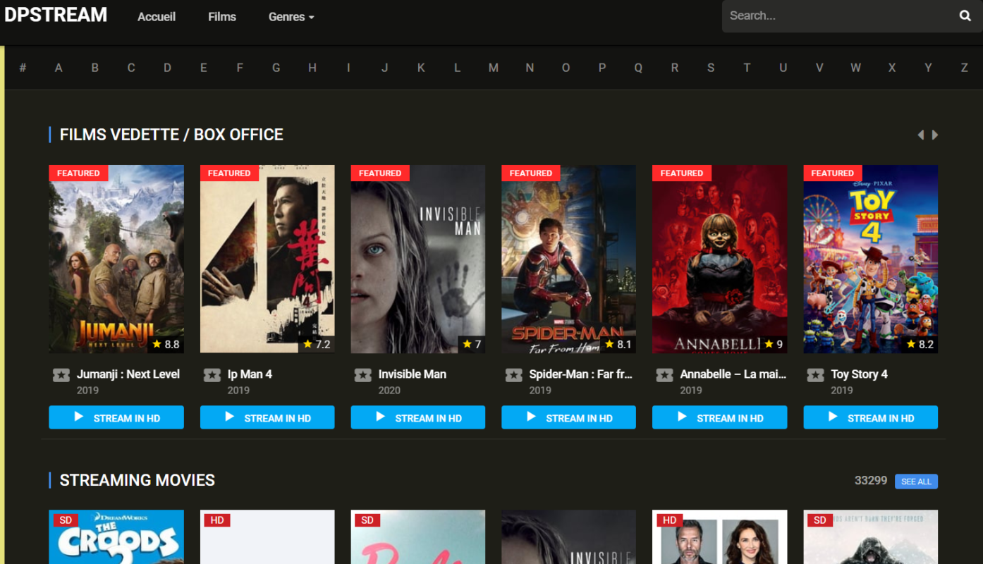The height and width of the screenshot is (564, 983).
Task: Click the 33299 movie count text
Action: point(871,480)
